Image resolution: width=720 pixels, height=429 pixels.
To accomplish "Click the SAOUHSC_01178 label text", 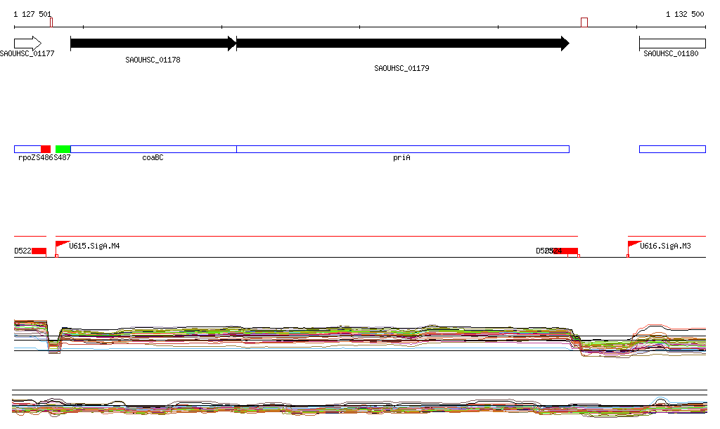I will 153,60.
